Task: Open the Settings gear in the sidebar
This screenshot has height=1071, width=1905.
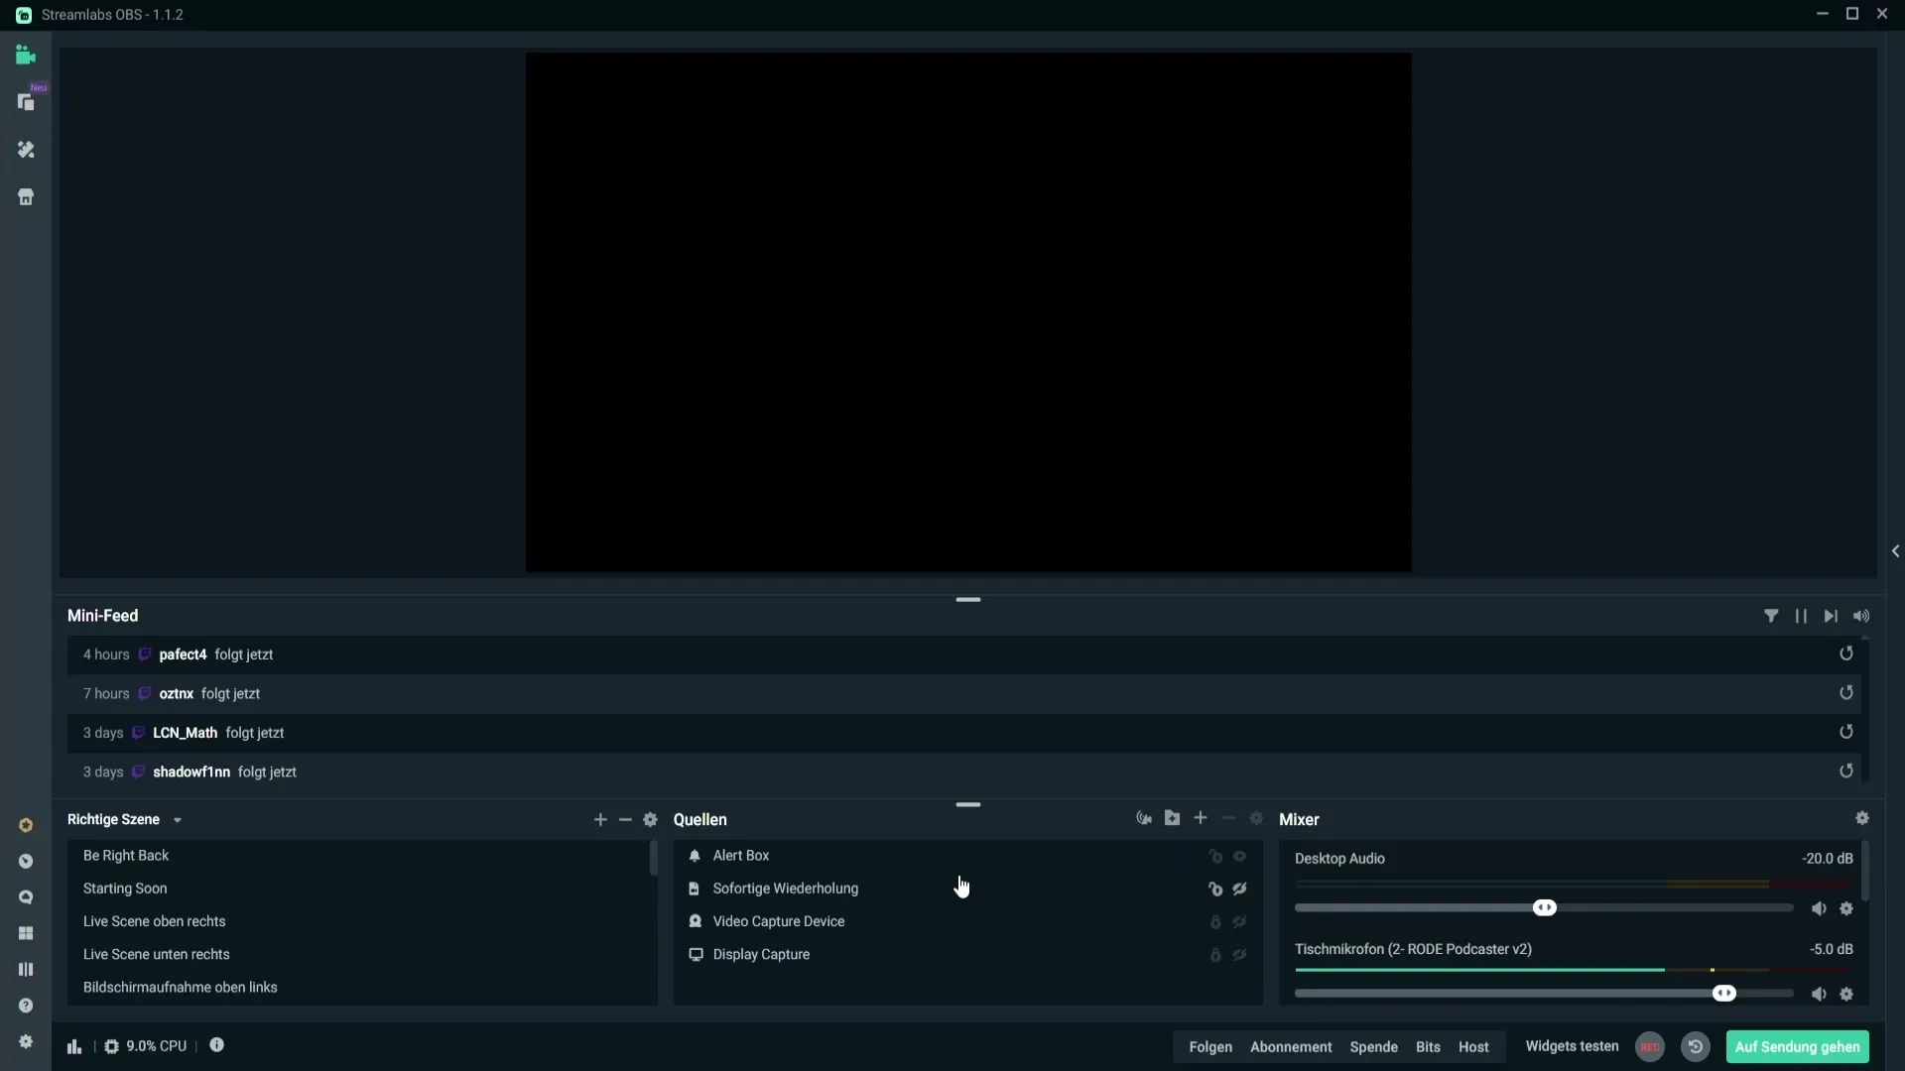Action: (26, 1041)
